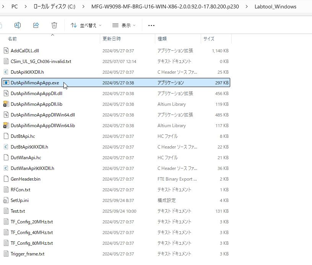
Task: Select TF_Config_40MHz.txt in the list
Action: pyautogui.click(x=32, y=232)
